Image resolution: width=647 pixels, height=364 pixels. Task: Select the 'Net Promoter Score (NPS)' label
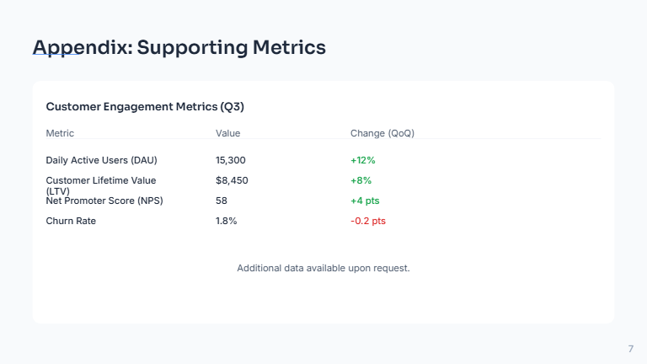[x=104, y=201]
